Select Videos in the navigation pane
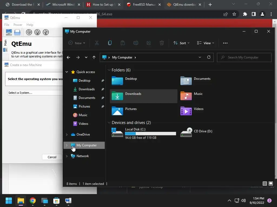The width and height of the screenshot is (277, 207). click(83, 123)
